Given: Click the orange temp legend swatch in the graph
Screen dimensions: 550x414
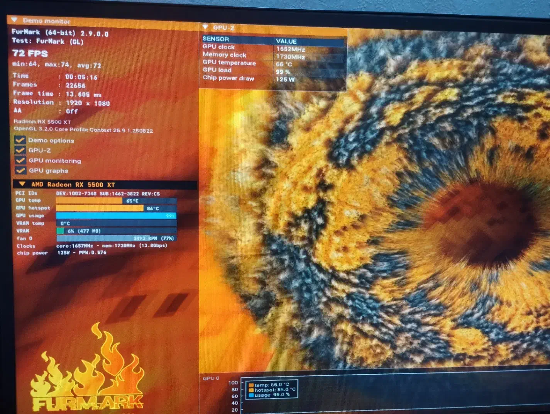Looking at the screenshot, I should point(251,385).
